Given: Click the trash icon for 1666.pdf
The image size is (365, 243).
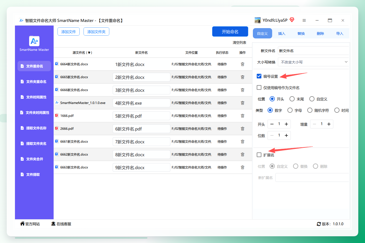Looking at the screenshot, I should (x=243, y=116).
